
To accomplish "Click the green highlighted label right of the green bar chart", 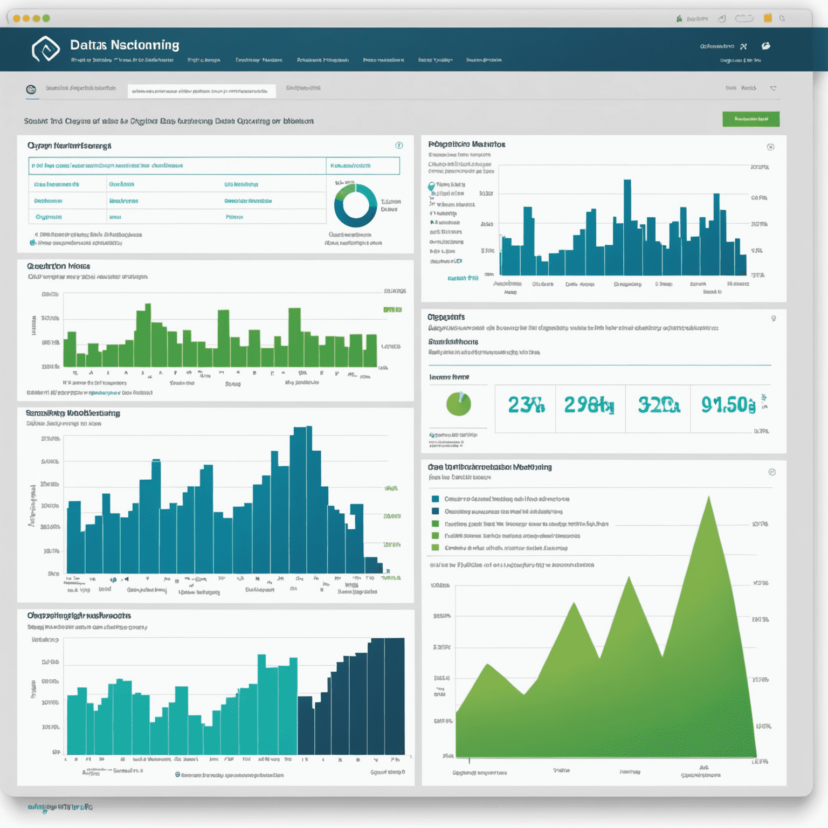I will [x=392, y=310].
